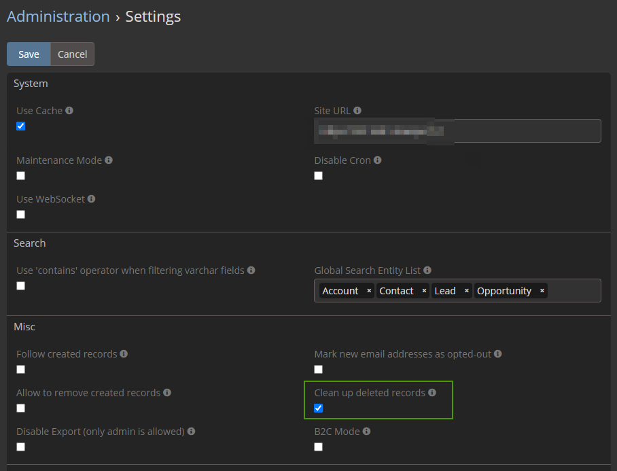This screenshot has height=471, width=617.
Task: Remove Opportunity tag from entity list
Action: (x=542, y=291)
